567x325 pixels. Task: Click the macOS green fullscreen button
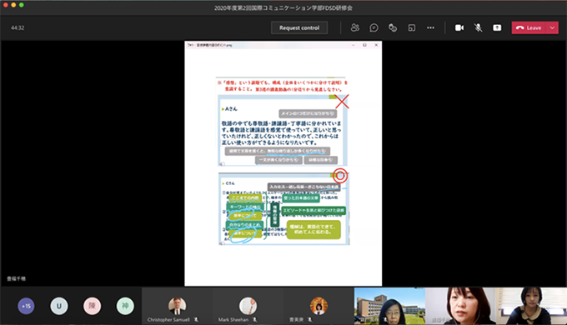[22, 5]
